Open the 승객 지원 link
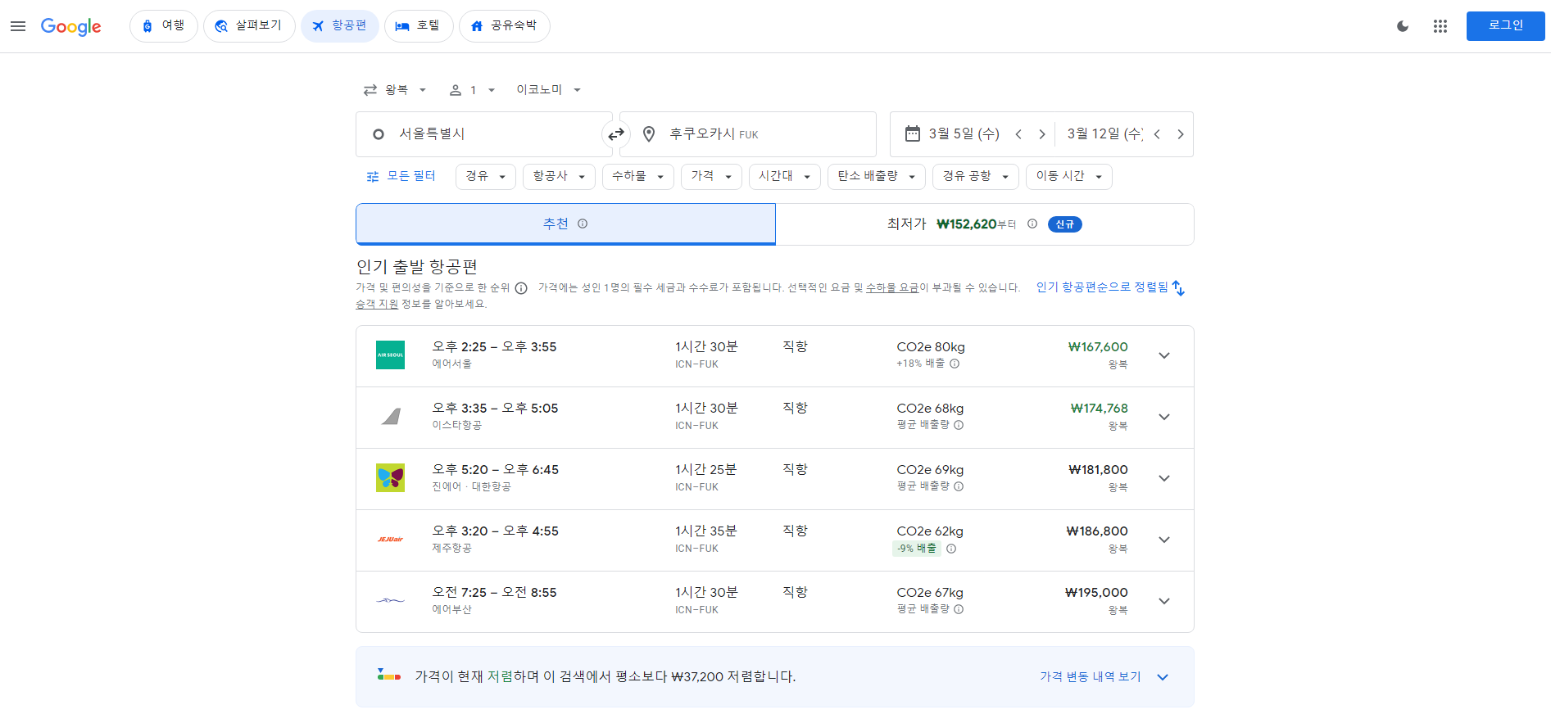This screenshot has height=714, width=1551. point(377,304)
